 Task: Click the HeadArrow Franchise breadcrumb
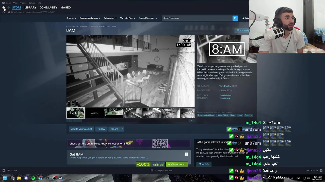(100, 26)
